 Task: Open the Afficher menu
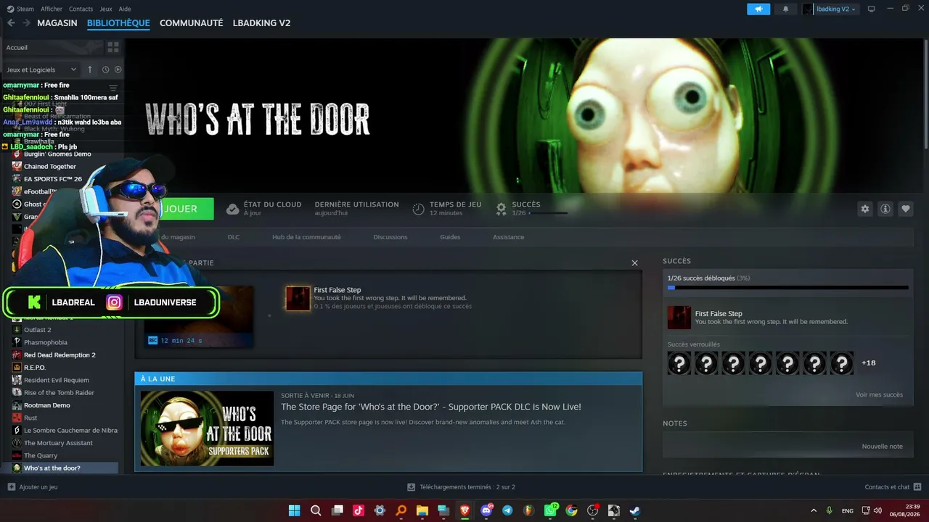[52, 9]
